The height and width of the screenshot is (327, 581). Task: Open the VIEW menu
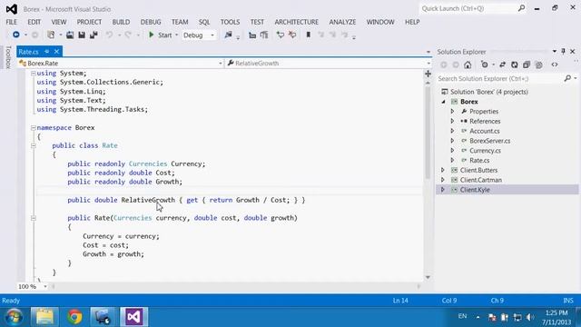58,22
